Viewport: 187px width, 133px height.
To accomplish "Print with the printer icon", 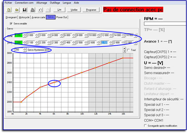I will point(32,10).
